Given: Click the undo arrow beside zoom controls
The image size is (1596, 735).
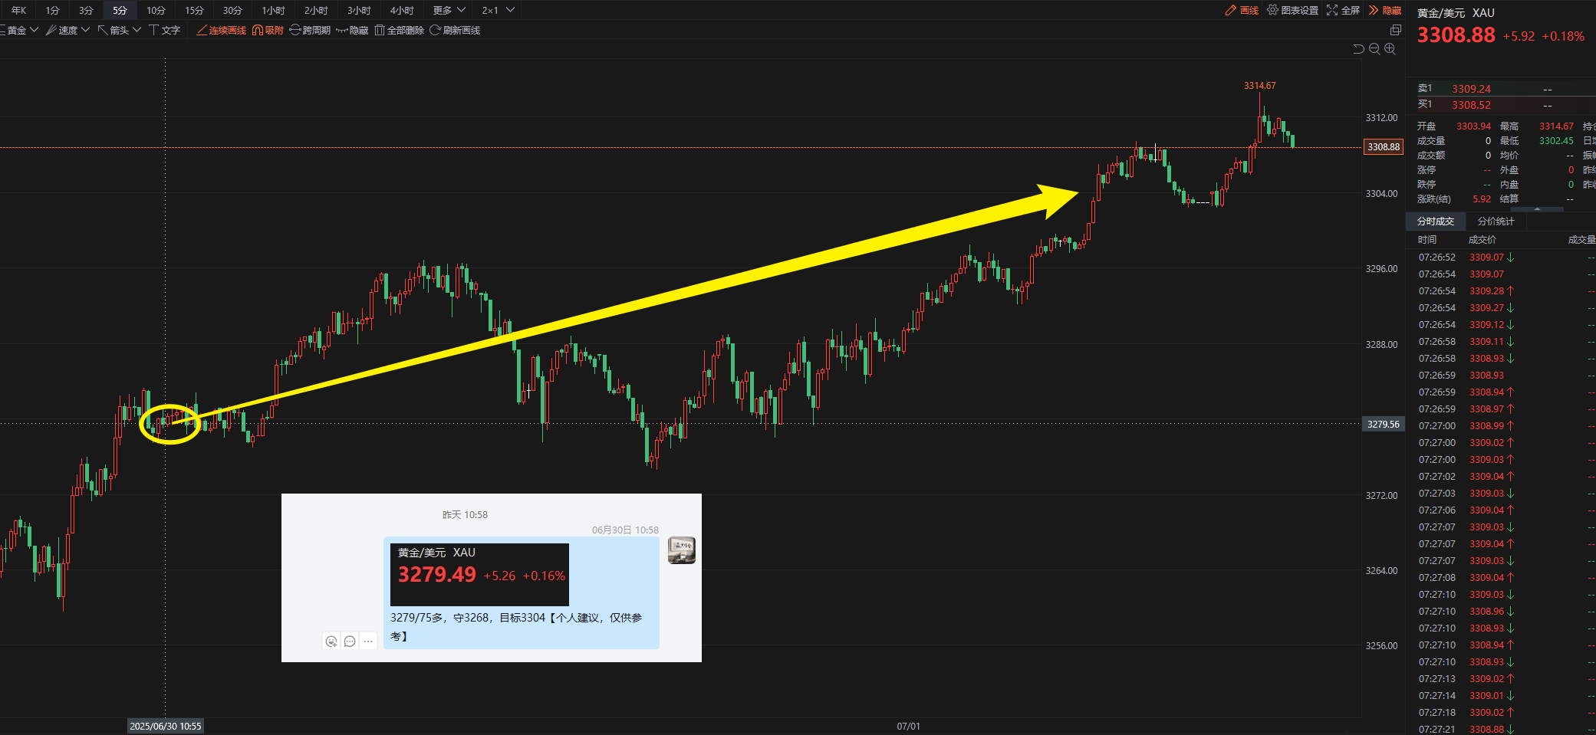Looking at the screenshot, I should click(x=1358, y=49).
